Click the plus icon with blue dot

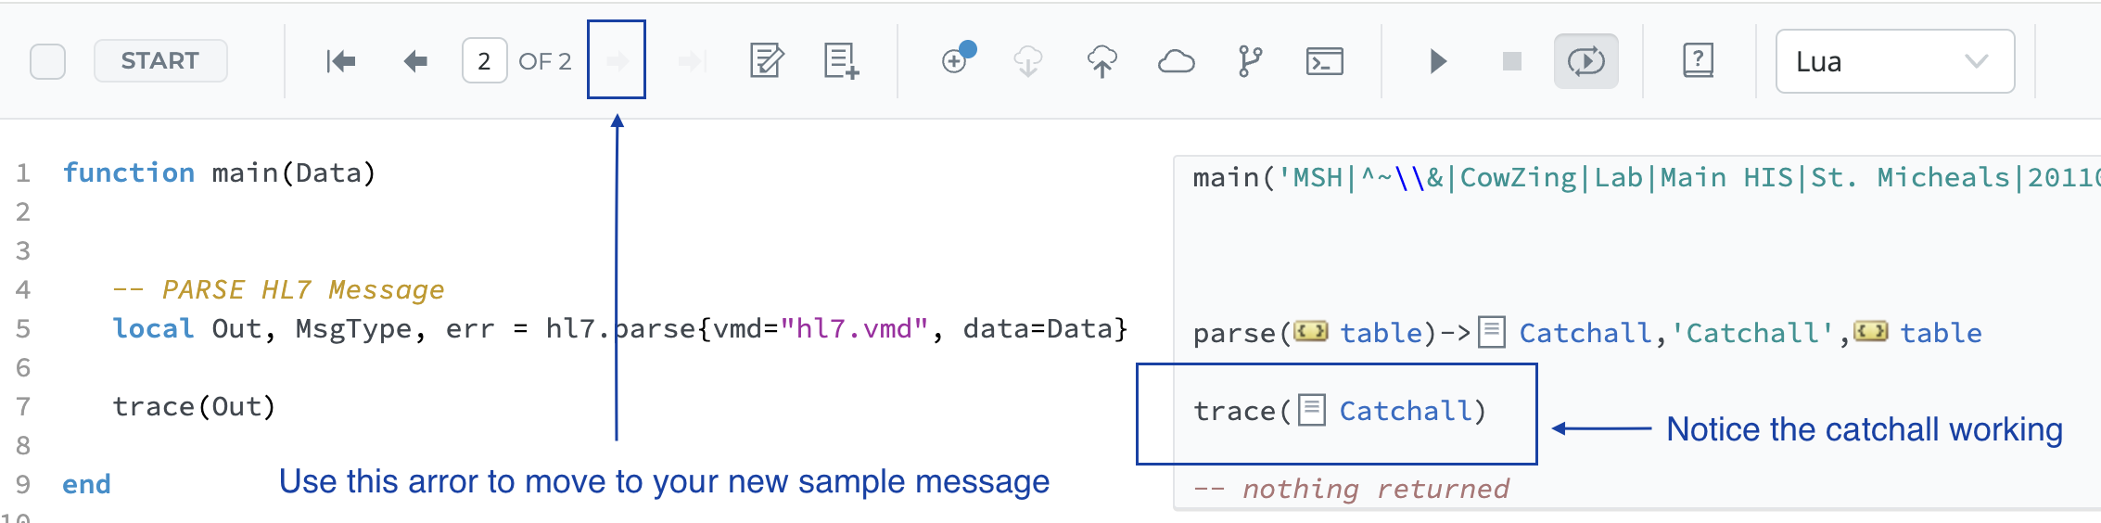[956, 60]
